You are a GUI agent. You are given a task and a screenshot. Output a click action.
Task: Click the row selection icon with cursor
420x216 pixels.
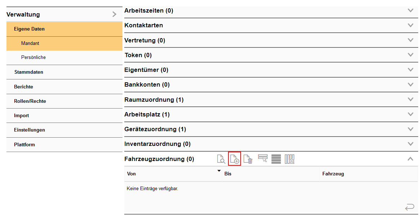[x=262, y=159]
